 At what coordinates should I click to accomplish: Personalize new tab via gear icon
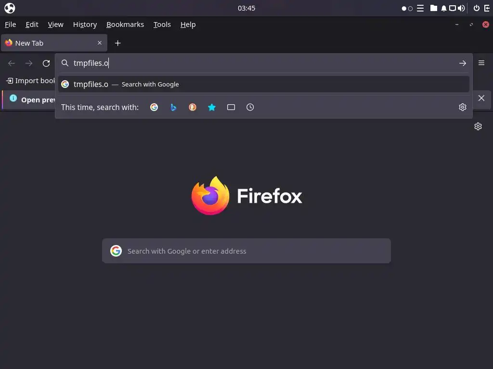[x=478, y=126]
